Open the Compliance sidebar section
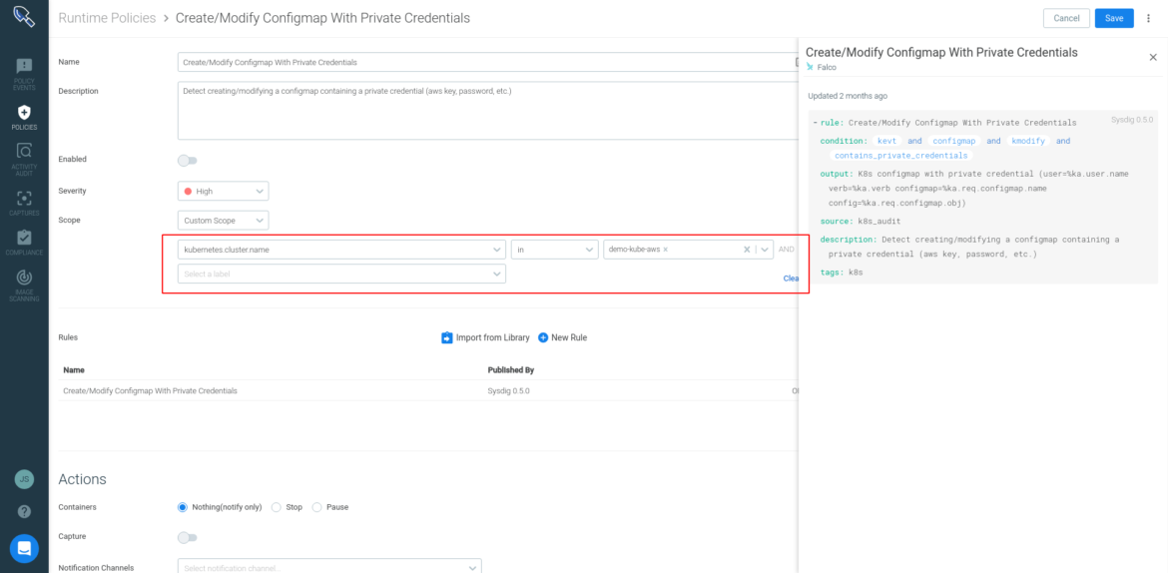 coord(24,243)
